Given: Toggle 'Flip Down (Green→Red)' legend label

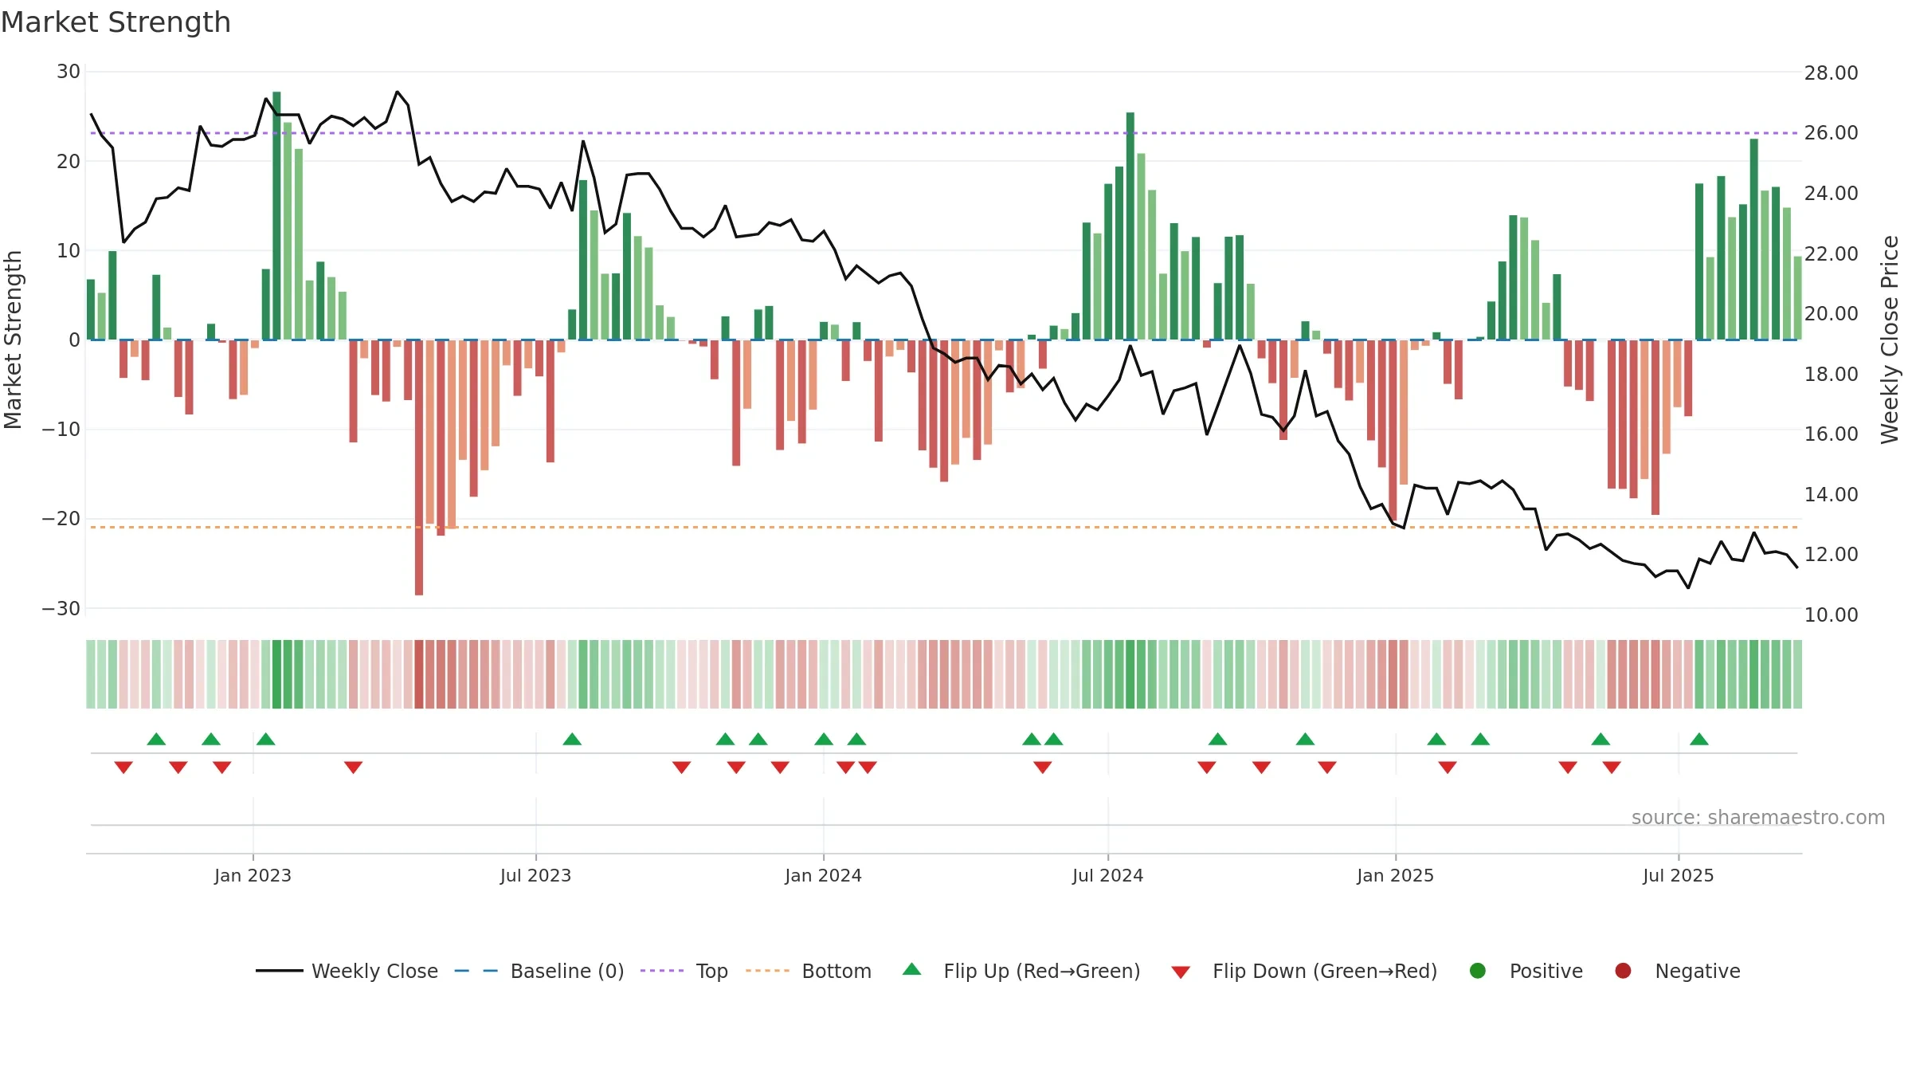Looking at the screenshot, I should [x=1325, y=971].
